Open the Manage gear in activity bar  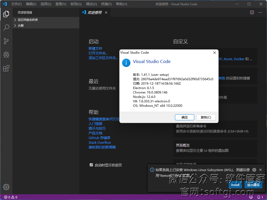[x=6, y=187]
